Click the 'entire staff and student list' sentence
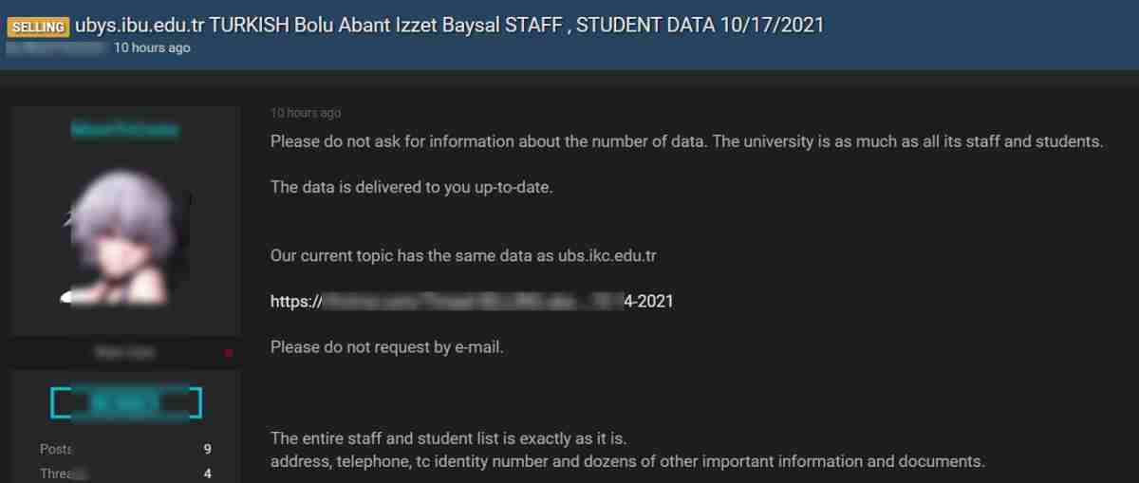The image size is (1139, 483). click(448, 438)
